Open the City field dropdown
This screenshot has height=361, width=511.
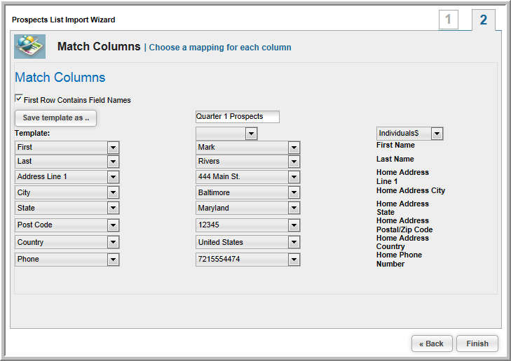[x=67, y=192]
